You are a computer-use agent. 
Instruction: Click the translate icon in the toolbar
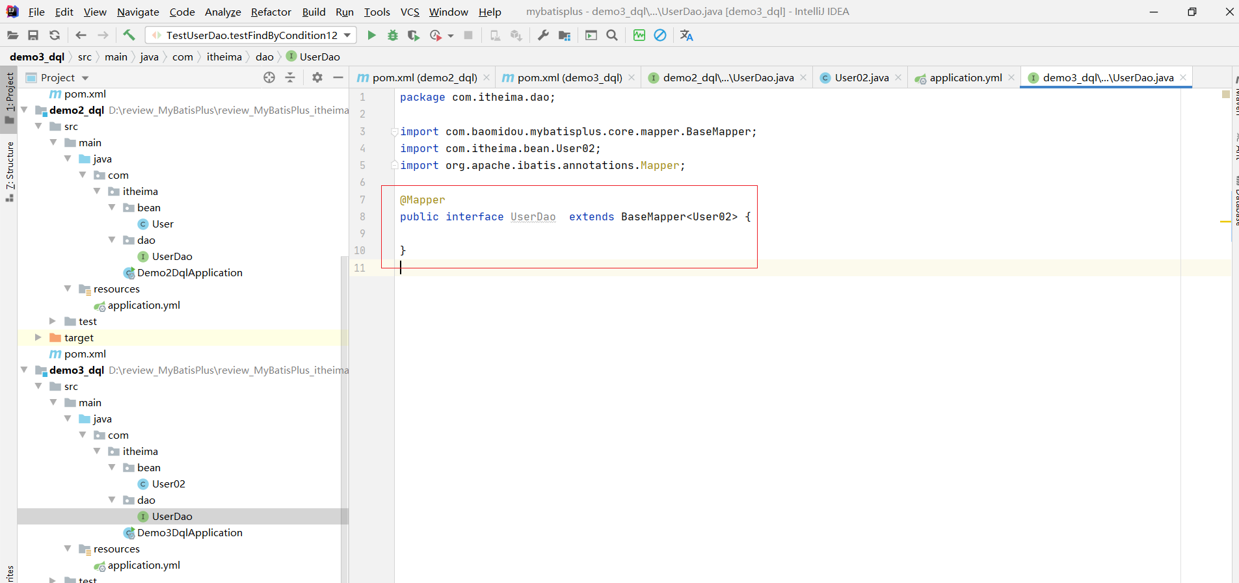coord(686,35)
